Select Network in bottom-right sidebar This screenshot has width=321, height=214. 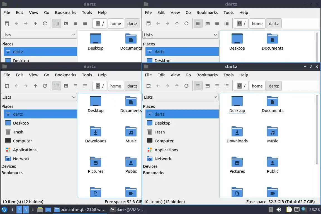[182, 159]
